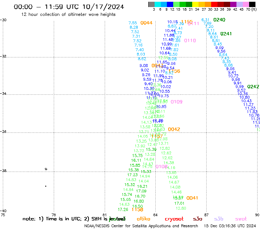Click the wave height value 8.28
The height and width of the screenshot is (229, 260).
[134, 27]
